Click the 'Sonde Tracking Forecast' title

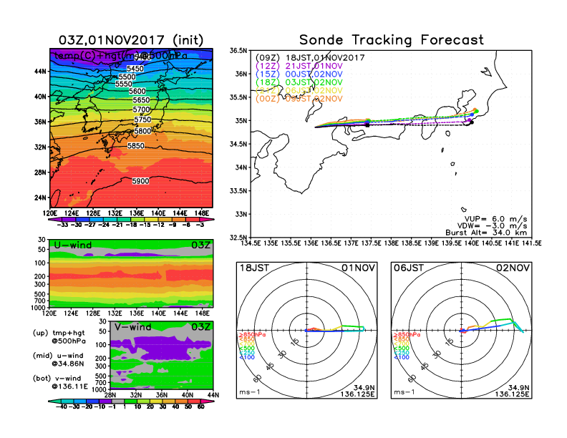[x=391, y=40]
